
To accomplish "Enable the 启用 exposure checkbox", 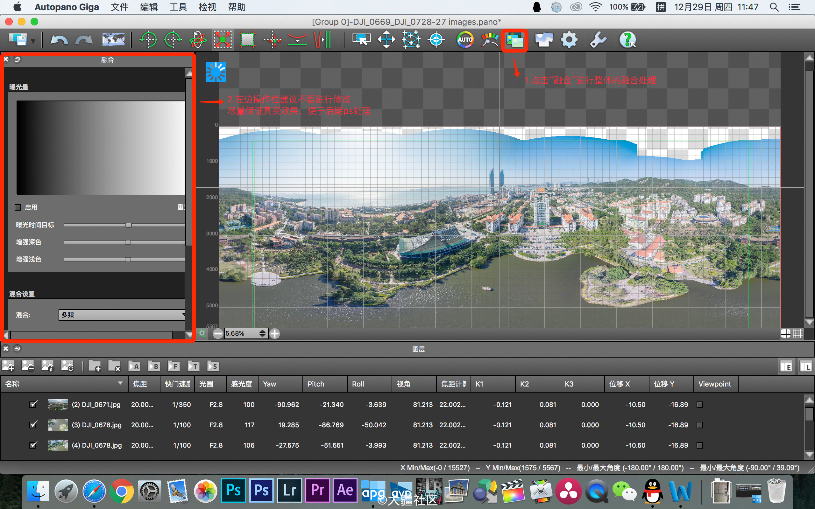I will coord(18,207).
